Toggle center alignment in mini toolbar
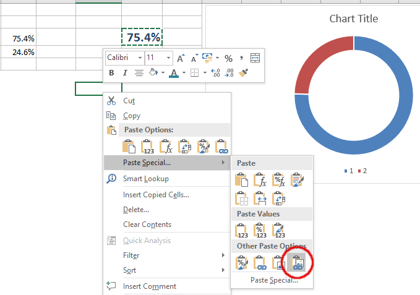420x295 pixels. 139,73
